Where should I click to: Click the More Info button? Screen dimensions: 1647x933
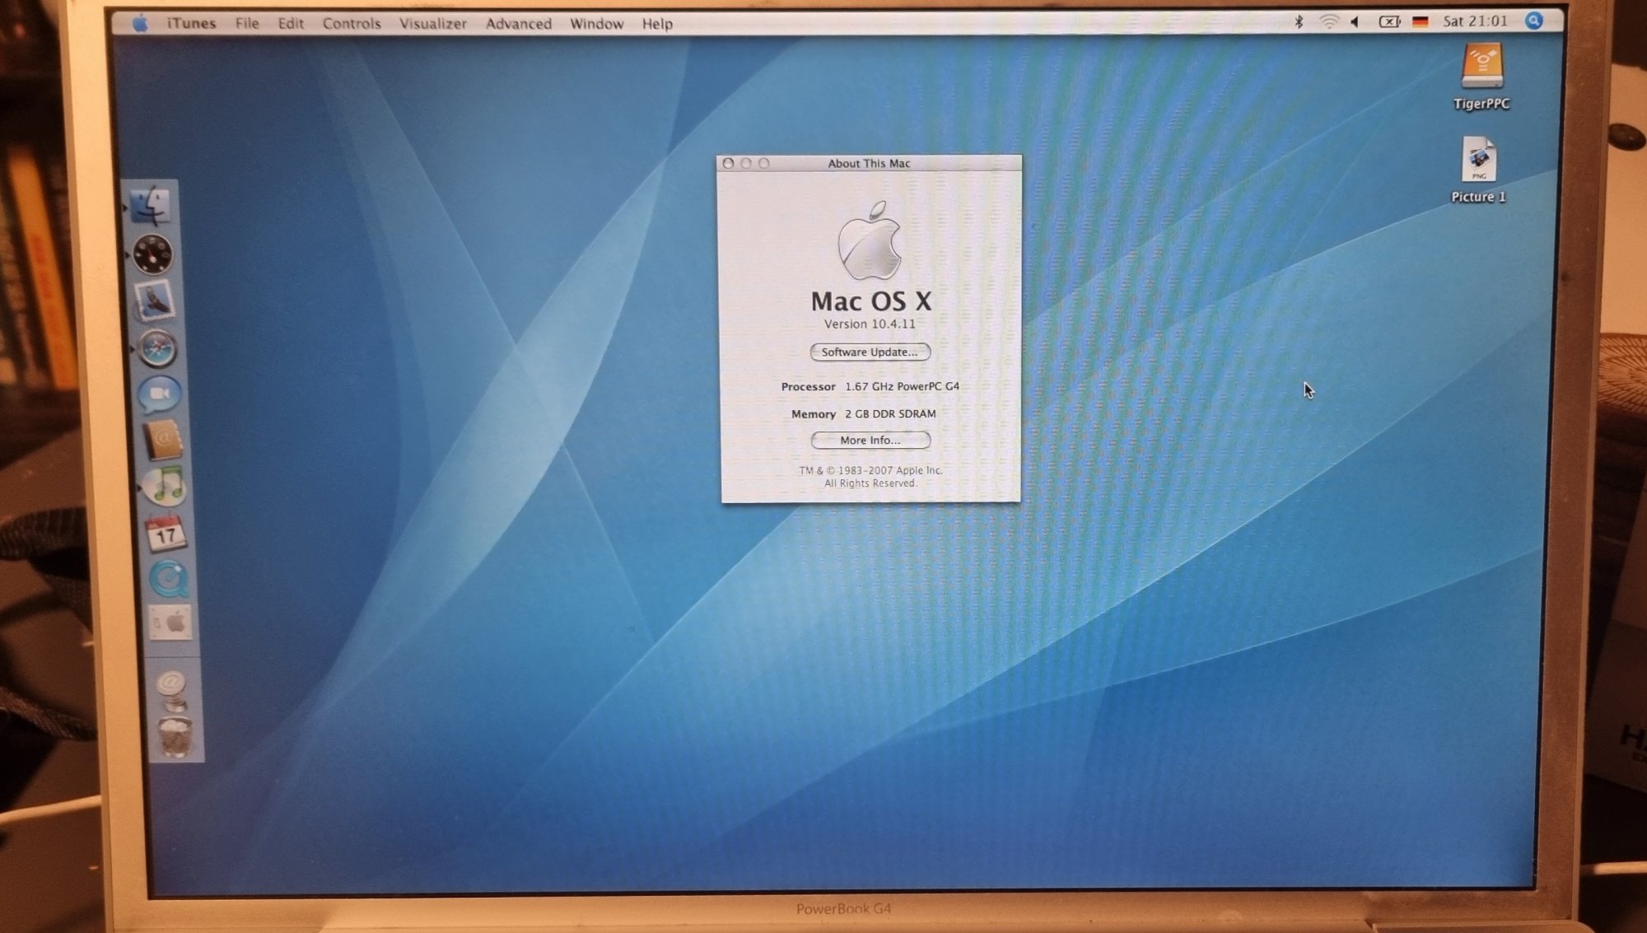(870, 440)
